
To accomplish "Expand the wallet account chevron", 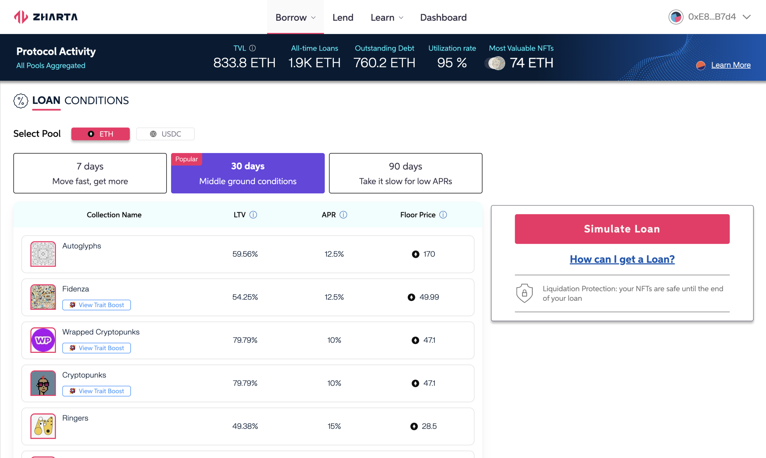I will tap(746, 17).
